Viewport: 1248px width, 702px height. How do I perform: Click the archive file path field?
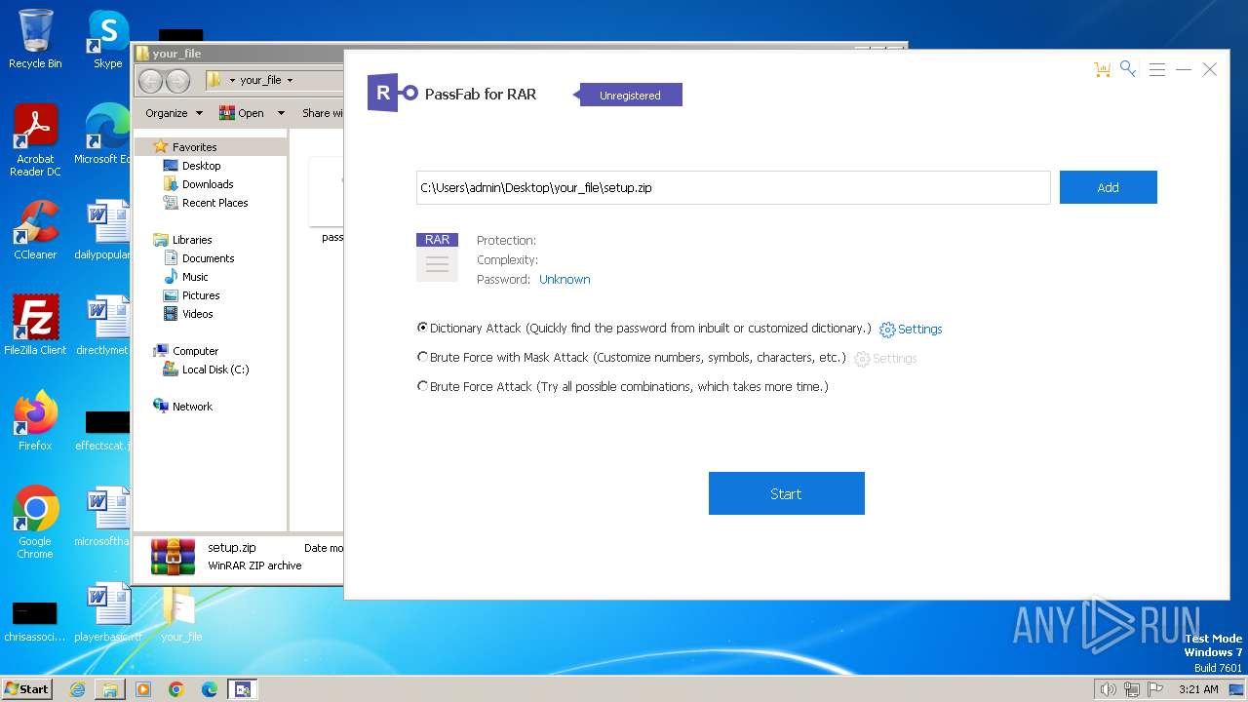click(x=733, y=187)
